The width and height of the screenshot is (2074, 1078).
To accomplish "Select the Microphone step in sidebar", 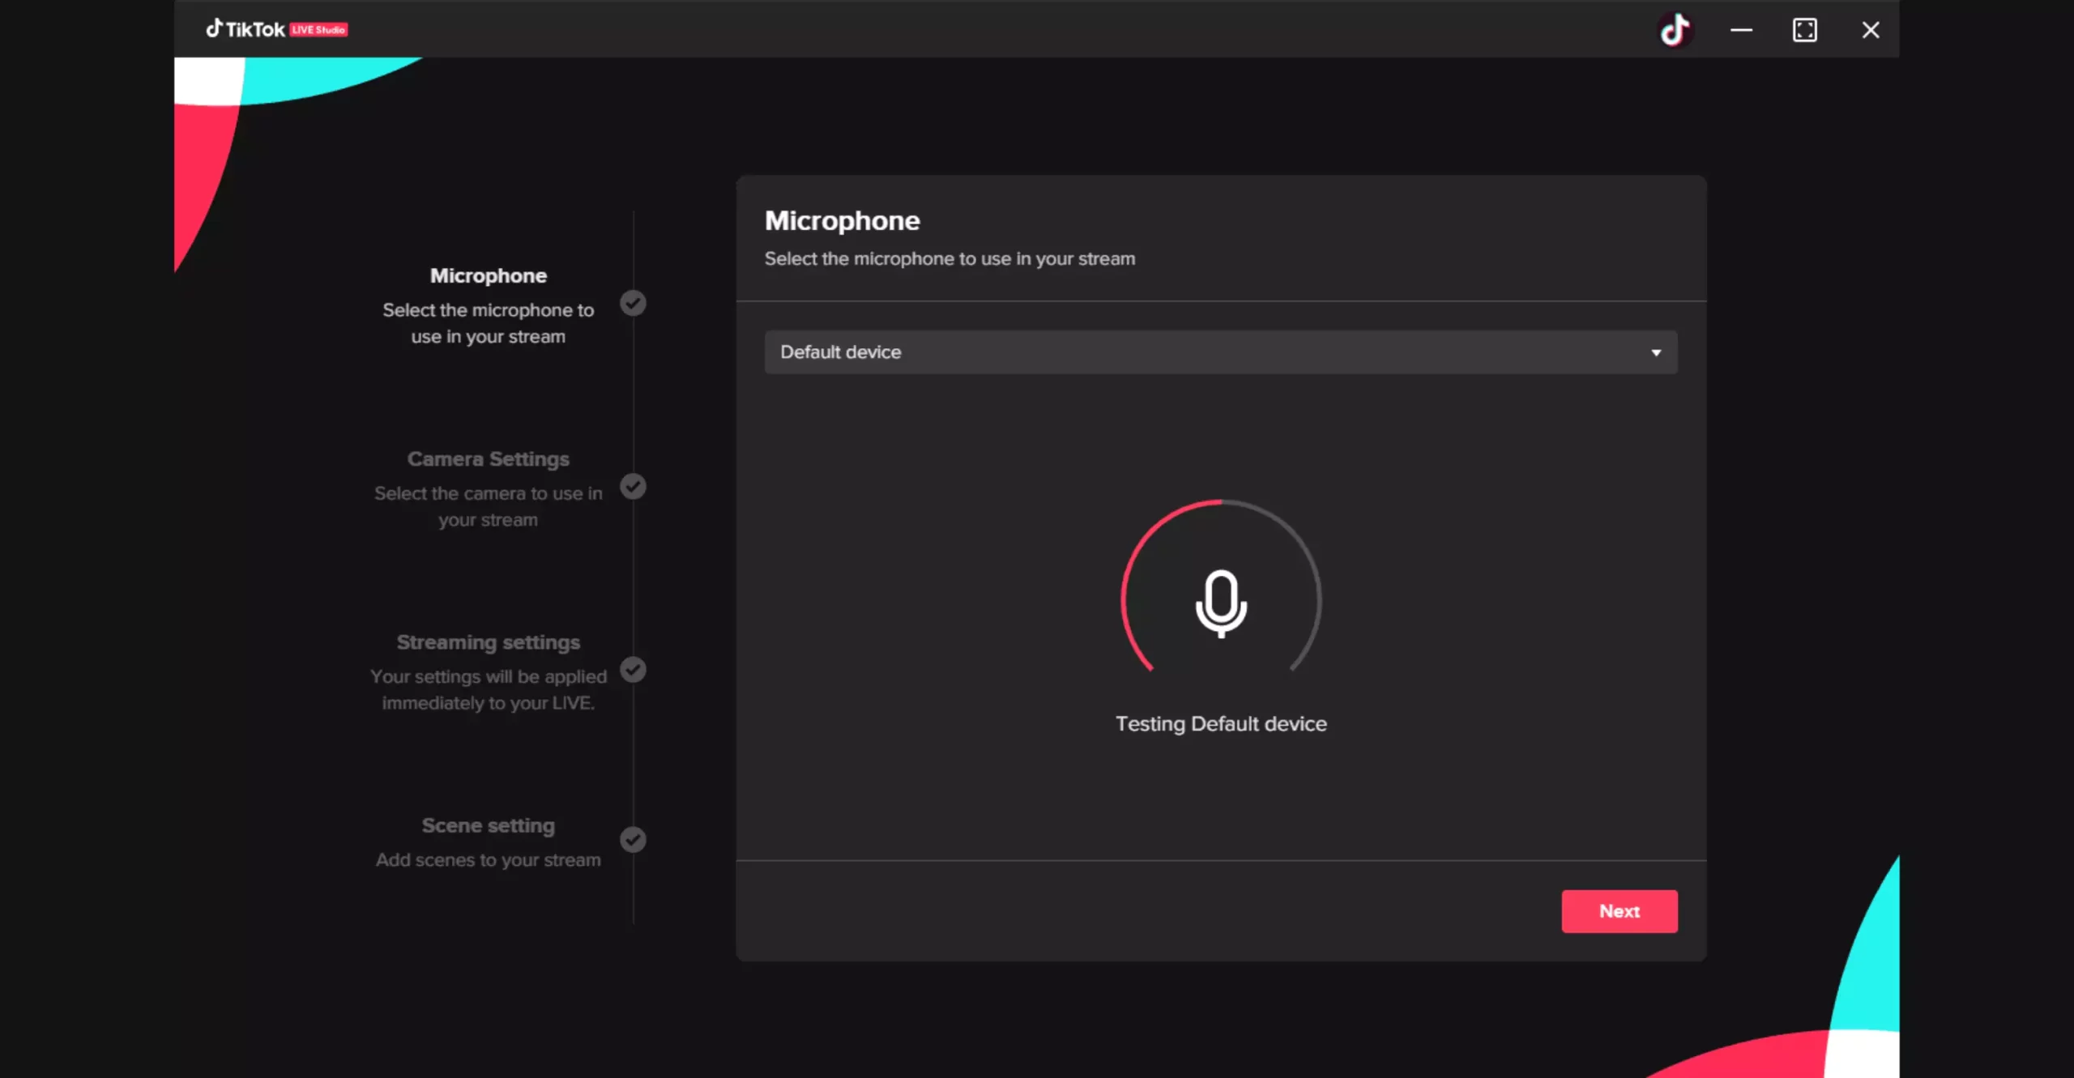I will [x=488, y=276].
